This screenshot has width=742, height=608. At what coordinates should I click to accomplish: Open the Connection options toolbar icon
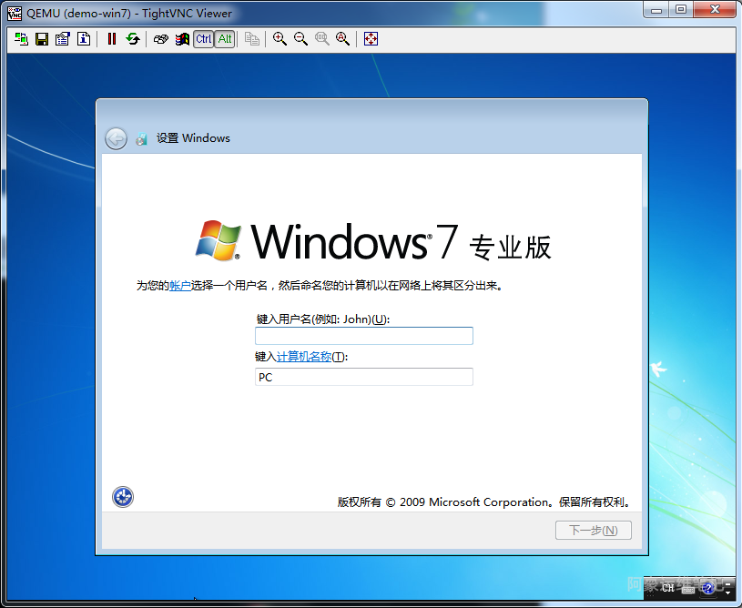62,39
